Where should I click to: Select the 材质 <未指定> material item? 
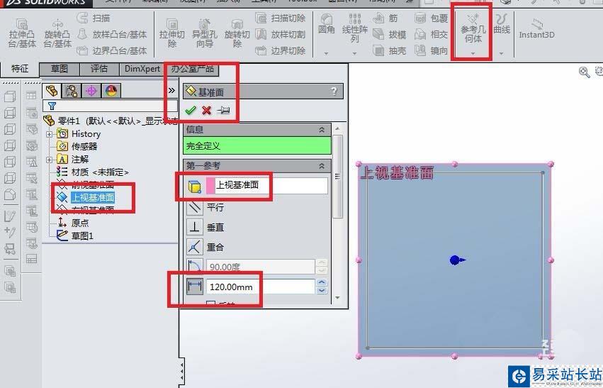[93, 172]
